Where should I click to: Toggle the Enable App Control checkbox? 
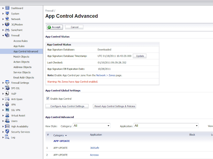pos(48,99)
